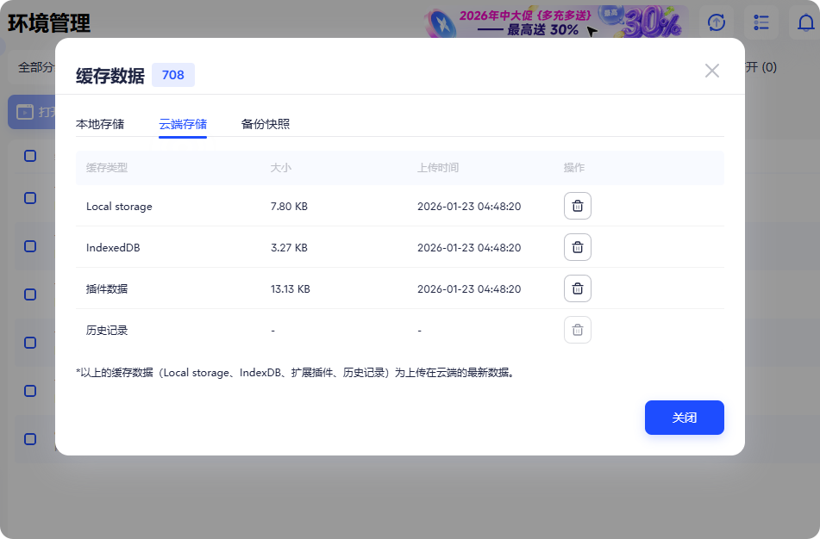Select the 插件数据 row label
The width and height of the screenshot is (820, 539).
tap(107, 288)
